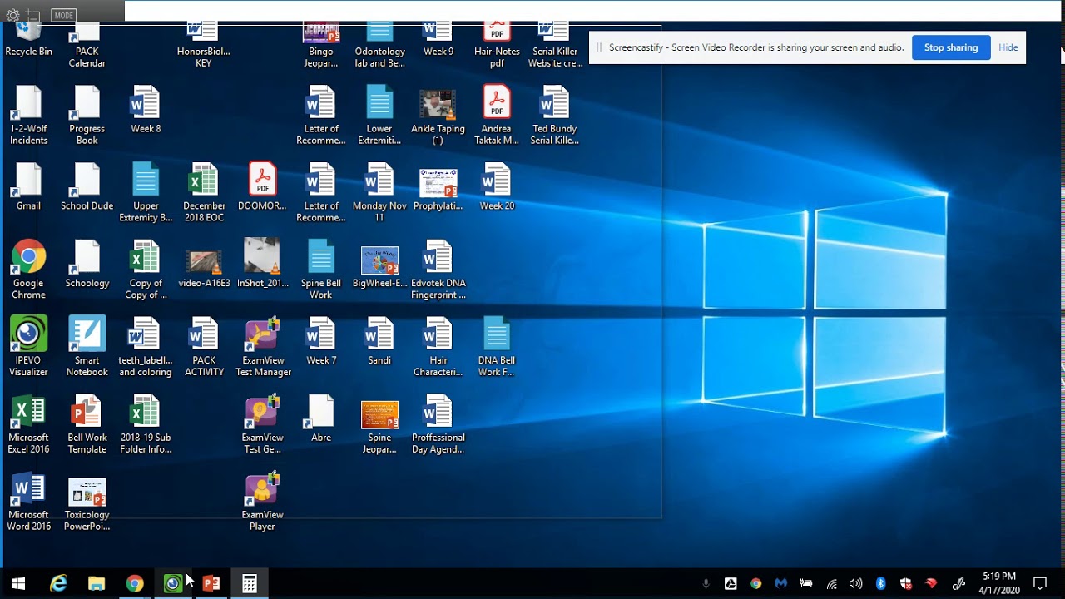
Task: Select Edvotek DNA Fingerprint document
Action: [x=438, y=270]
